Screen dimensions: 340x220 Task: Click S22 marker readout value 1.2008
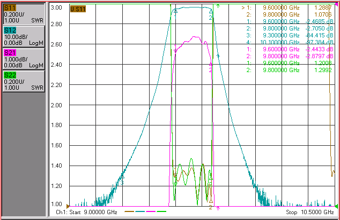tap(323, 63)
